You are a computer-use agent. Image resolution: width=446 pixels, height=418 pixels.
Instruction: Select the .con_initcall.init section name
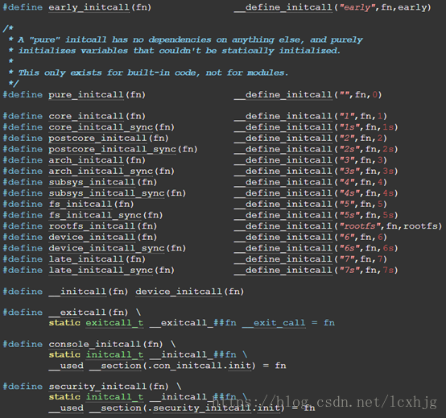click(200, 366)
